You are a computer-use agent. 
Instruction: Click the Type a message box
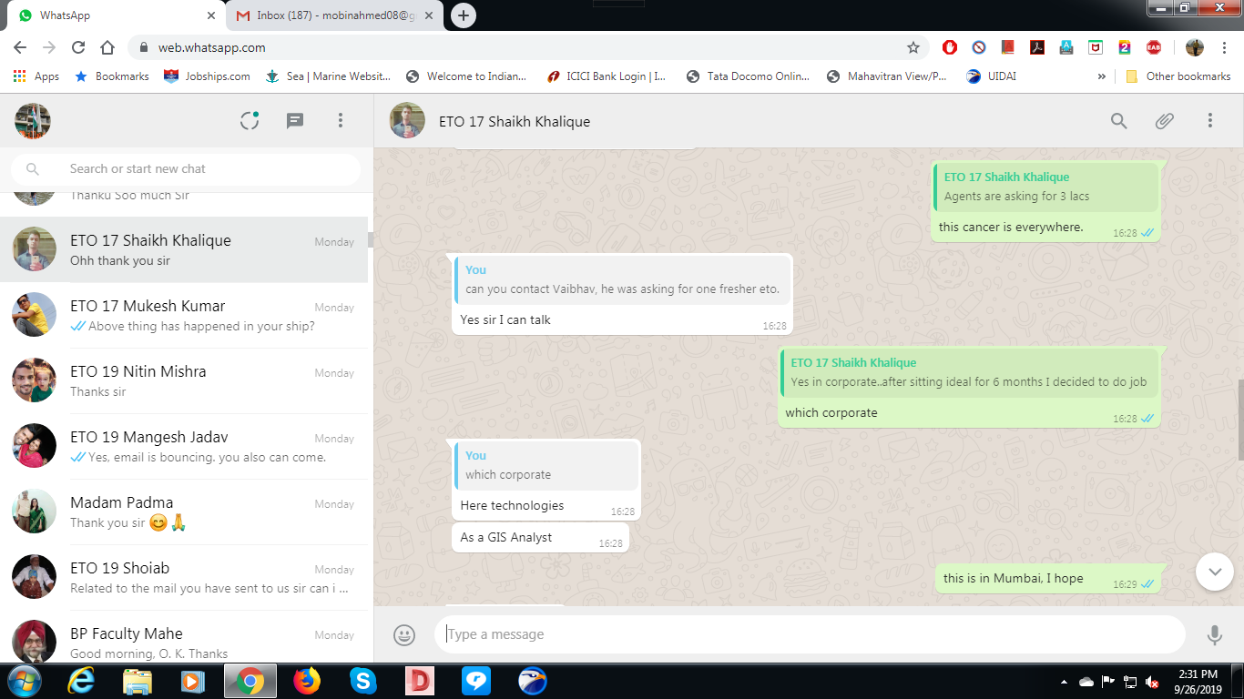(x=810, y=634)
